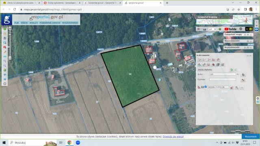Click in the Etykieta input field
This screenshot has height=146, width=260.
coord(223,79)
